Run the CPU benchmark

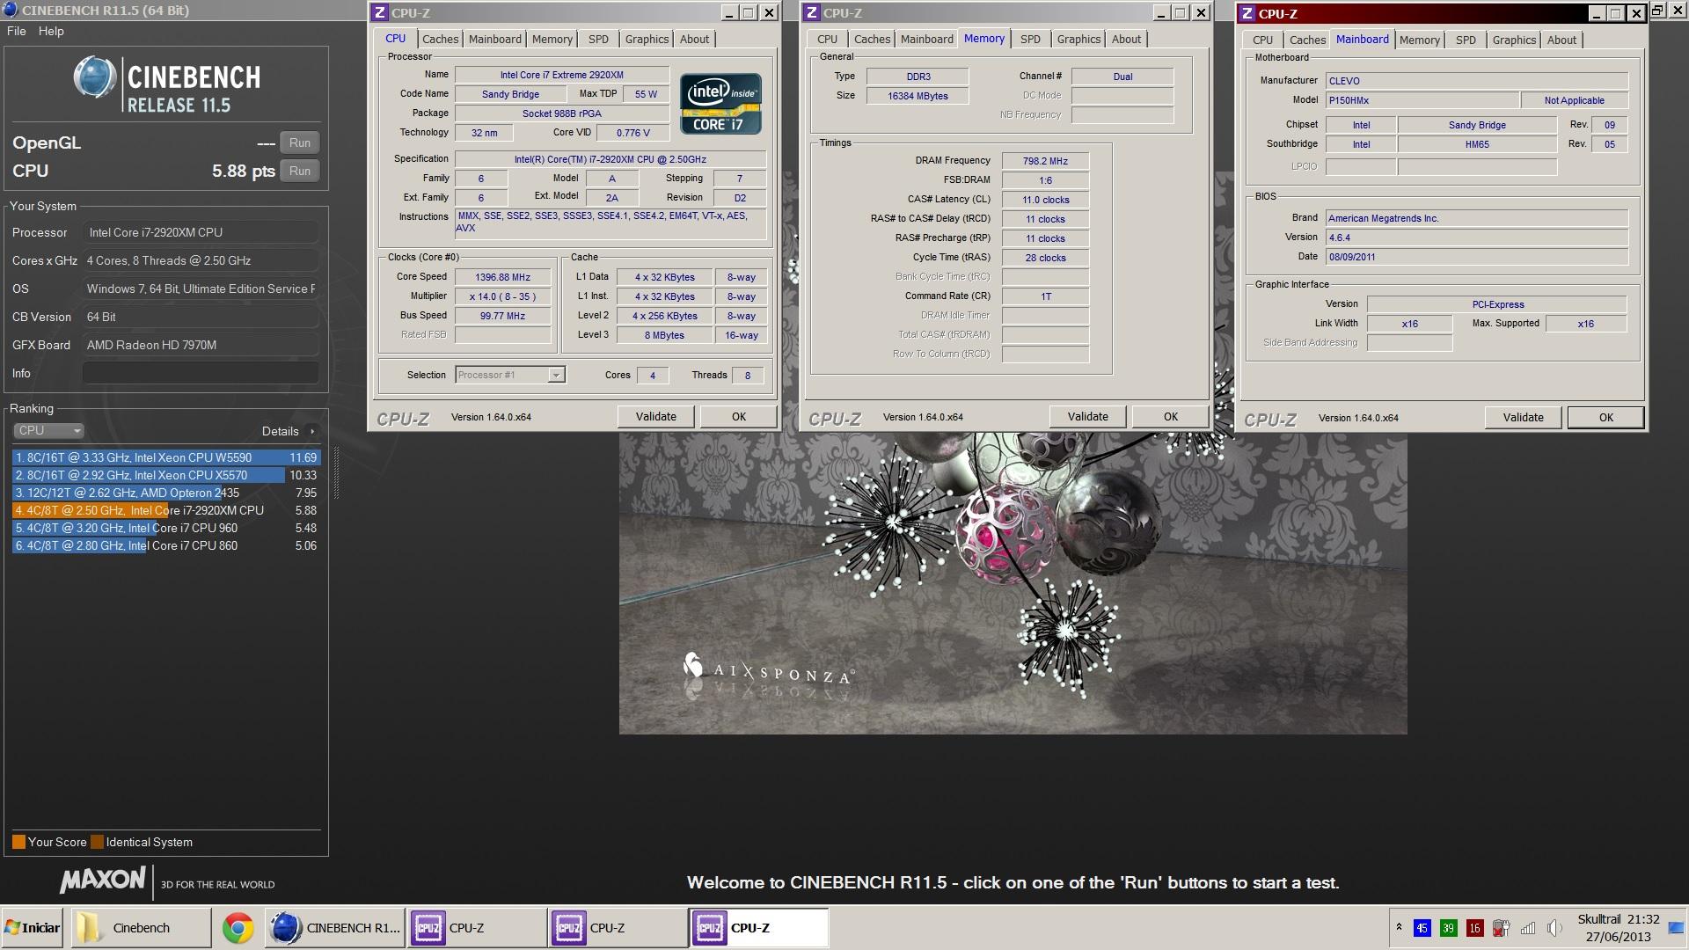click(x=300, y=171)
